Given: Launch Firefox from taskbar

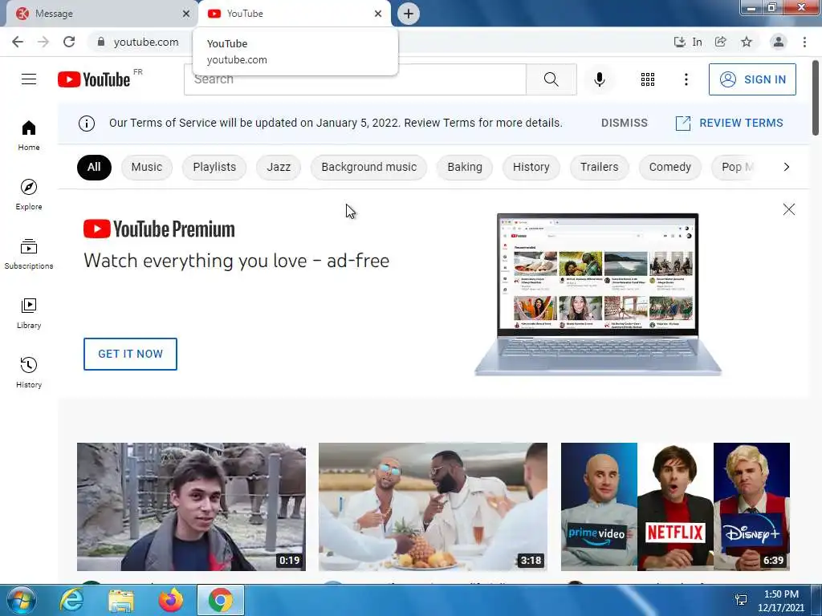Looking at the screenshot, I should [x=171, y=600].
